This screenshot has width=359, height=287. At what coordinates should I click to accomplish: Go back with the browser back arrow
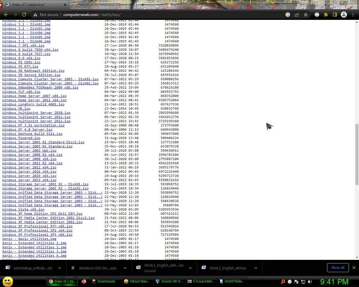point(6,15)
